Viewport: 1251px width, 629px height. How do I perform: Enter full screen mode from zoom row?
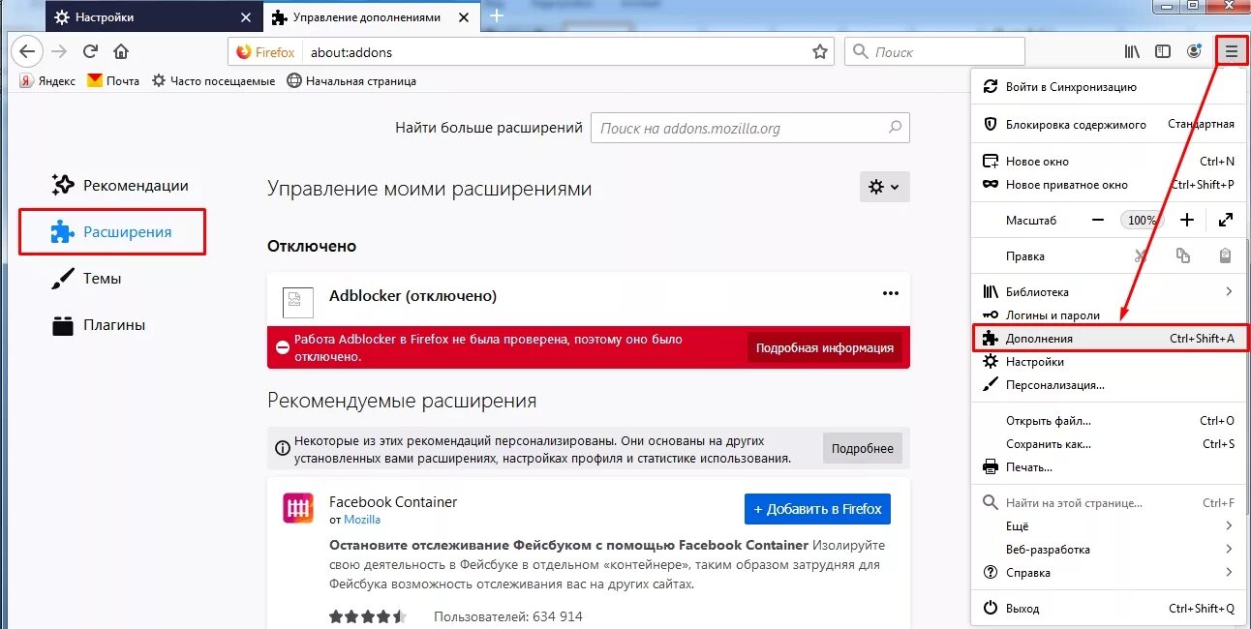point(1226,221)
